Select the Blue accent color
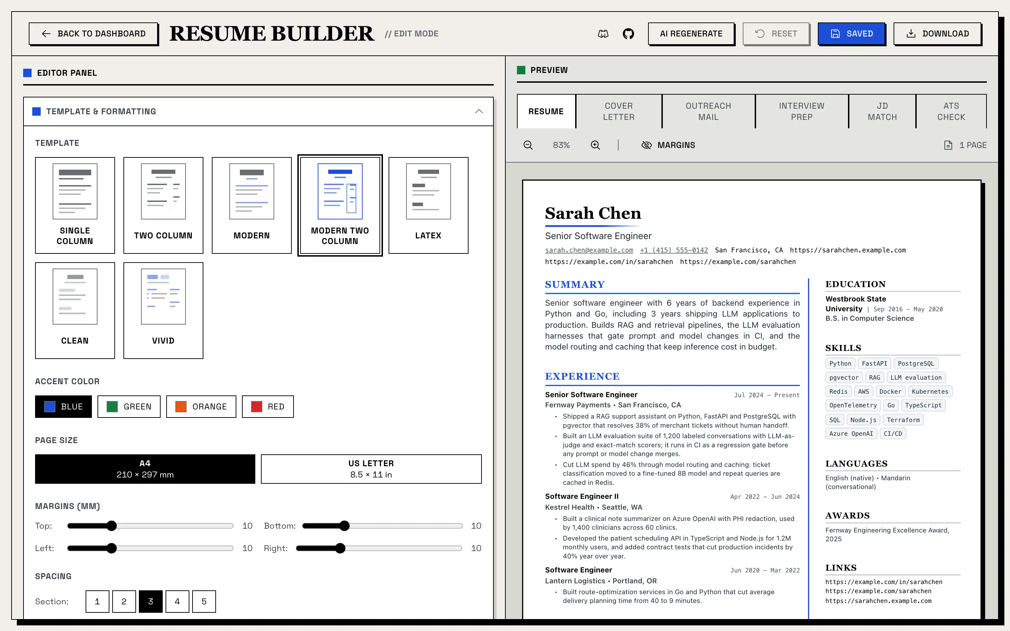Image resolution: width=1010 pixels, height=631 pixels. [x=63, y=407]
